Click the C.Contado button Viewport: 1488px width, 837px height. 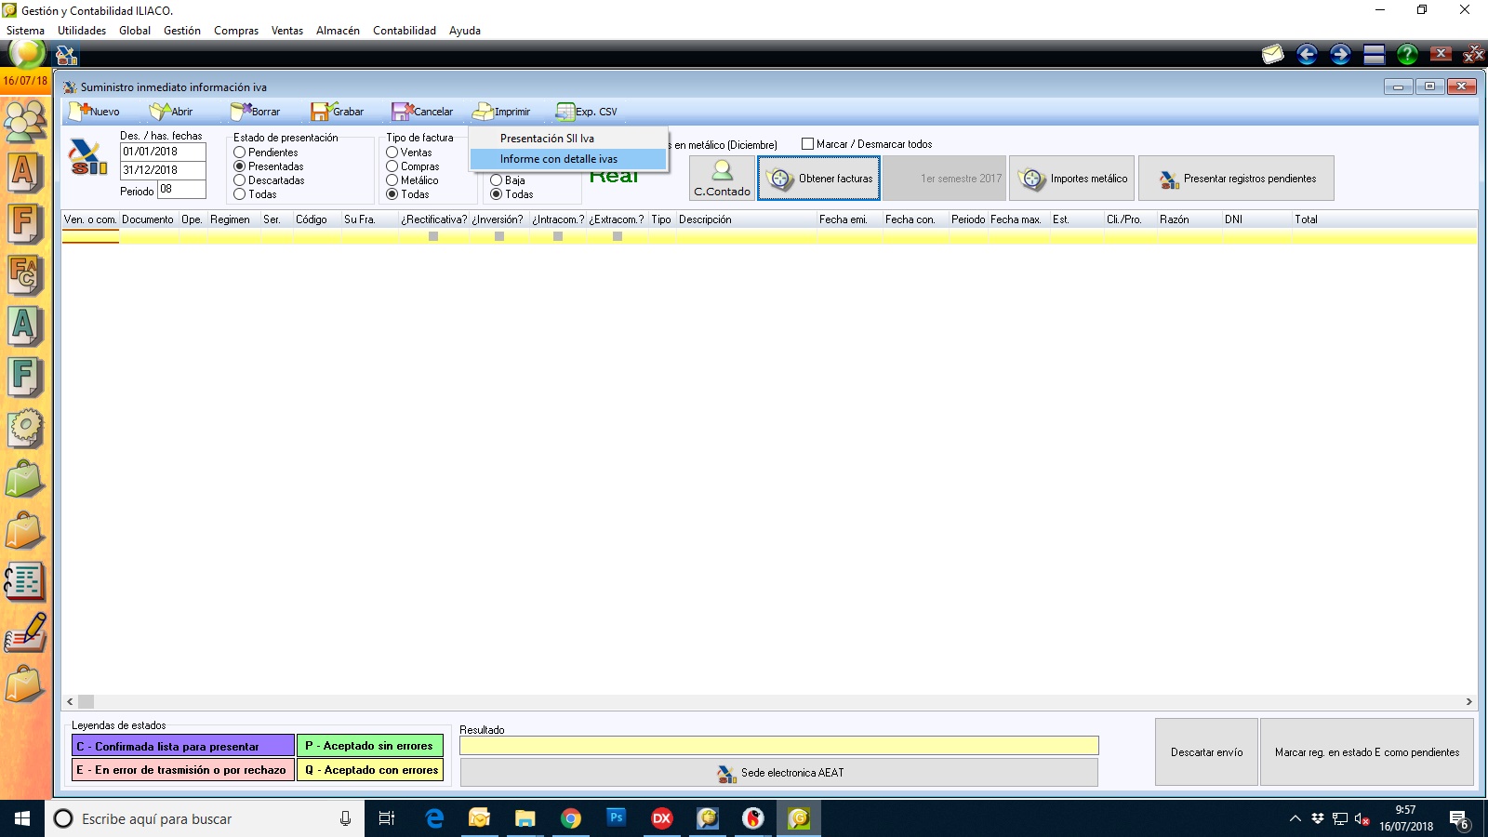722,178
